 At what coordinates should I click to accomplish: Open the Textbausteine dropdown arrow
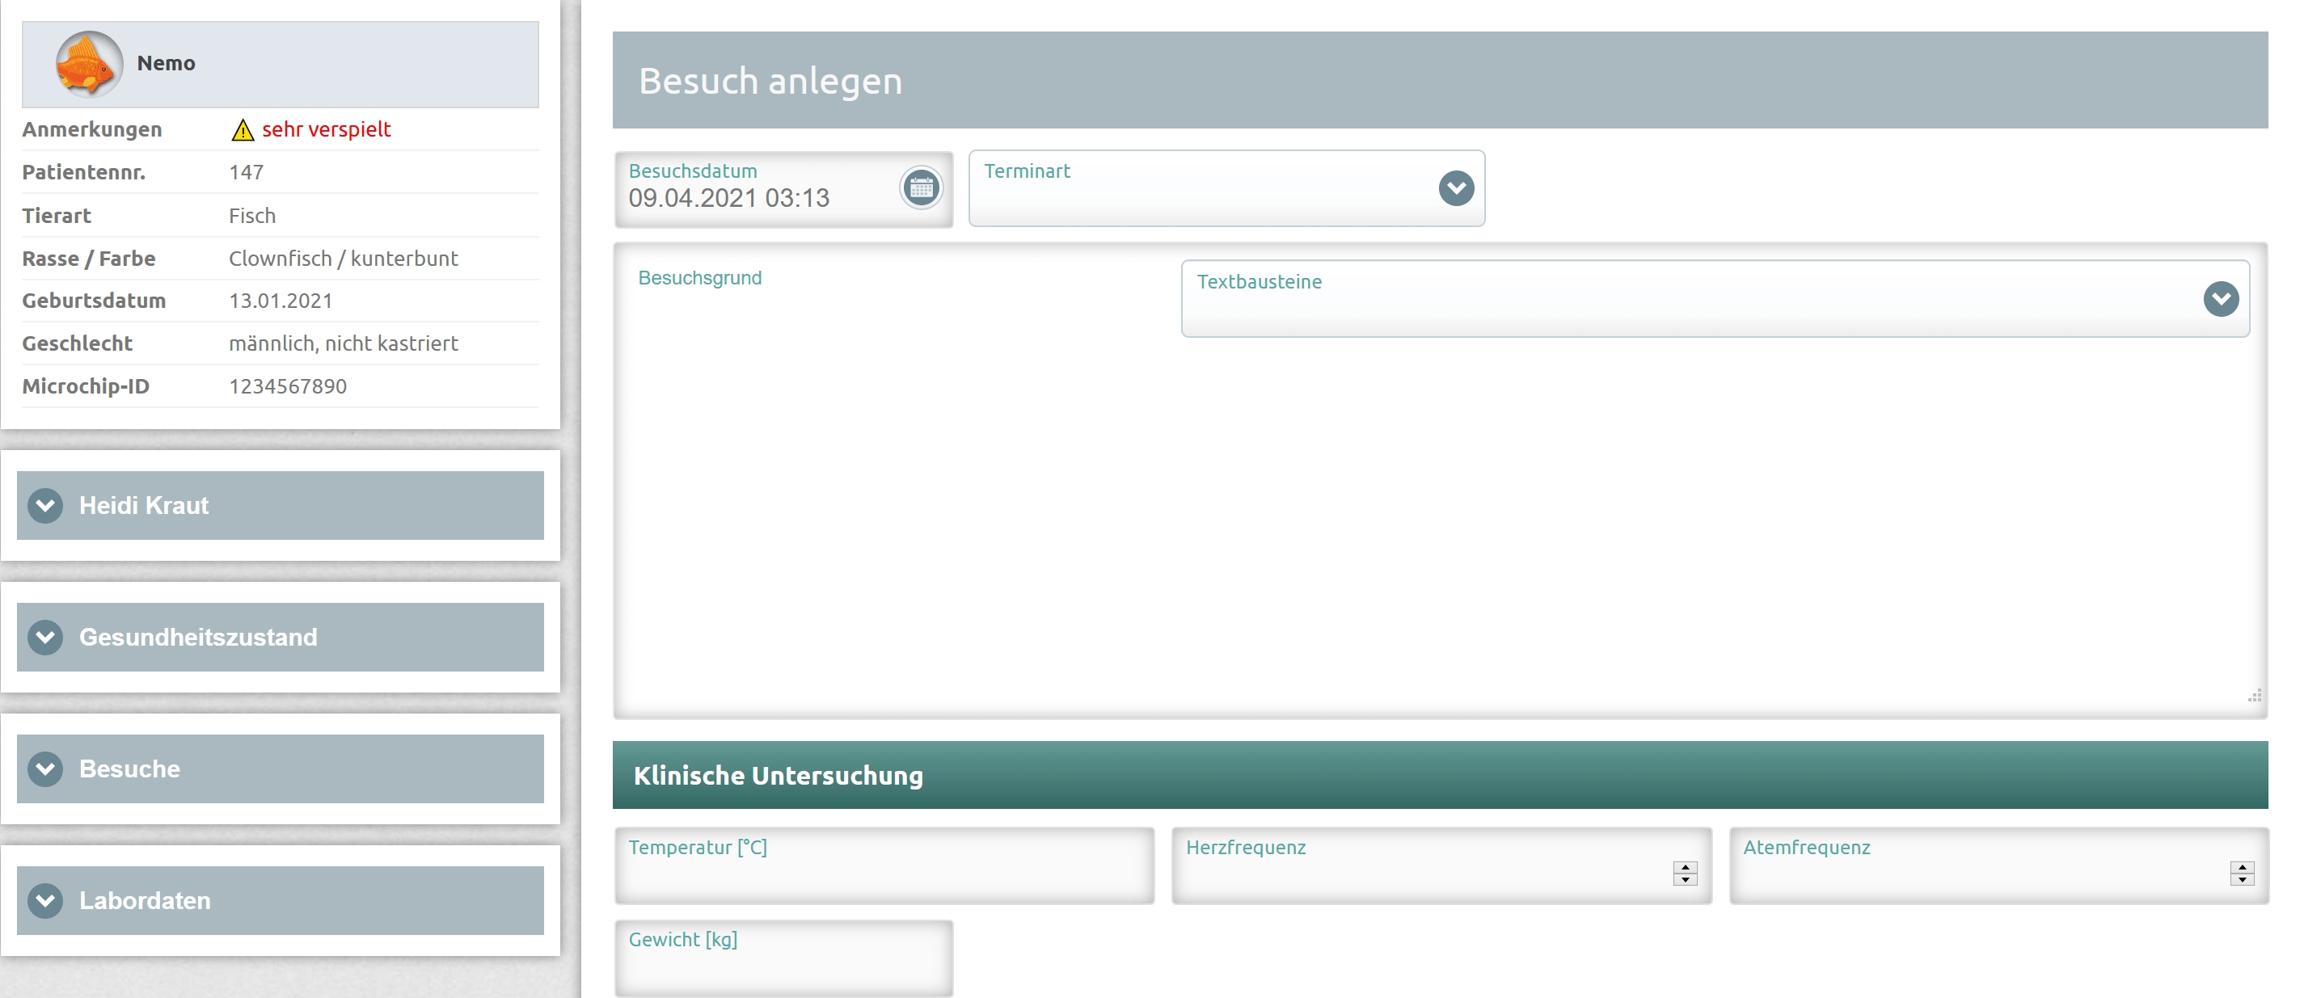2220,299
